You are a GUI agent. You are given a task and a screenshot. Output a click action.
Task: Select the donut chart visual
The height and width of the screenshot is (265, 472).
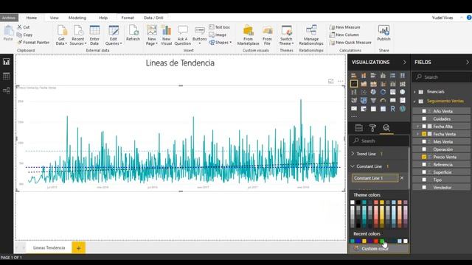click(383, 92)
